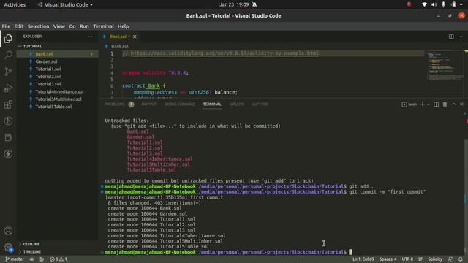Open the Selection menu
468x263 pixels.
[x=38, y=26]
